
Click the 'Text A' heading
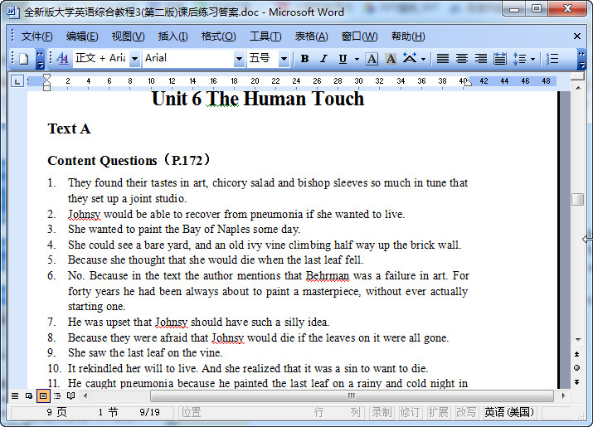[x=69, y=129]
